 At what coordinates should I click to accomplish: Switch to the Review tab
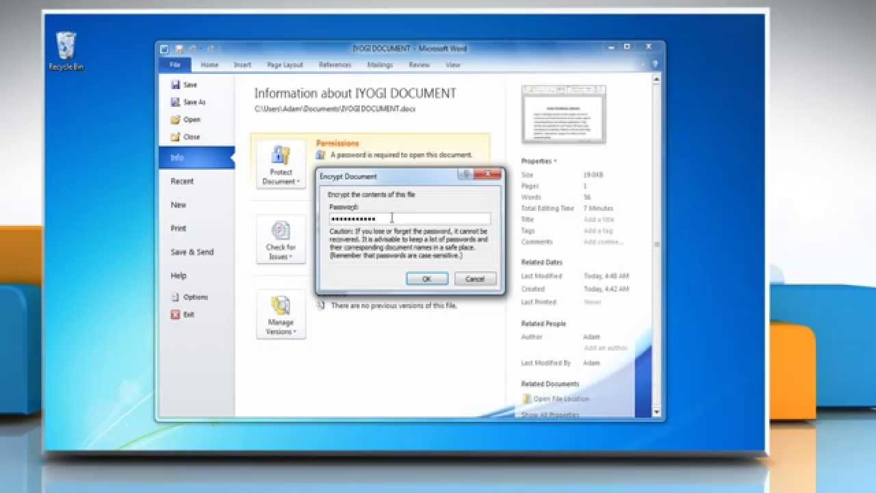tap(419, 64)
